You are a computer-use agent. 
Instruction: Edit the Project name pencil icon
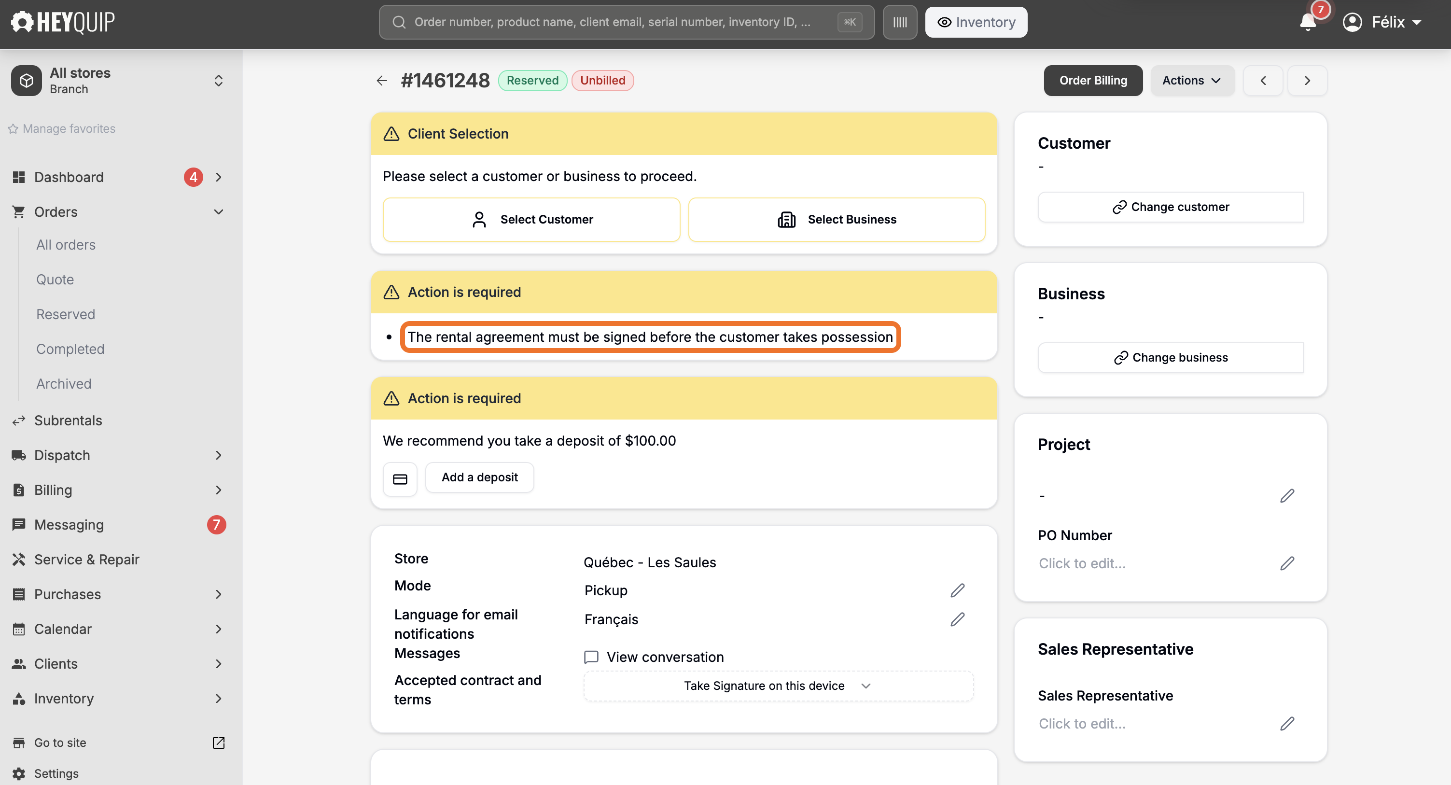pos(1287,496)
